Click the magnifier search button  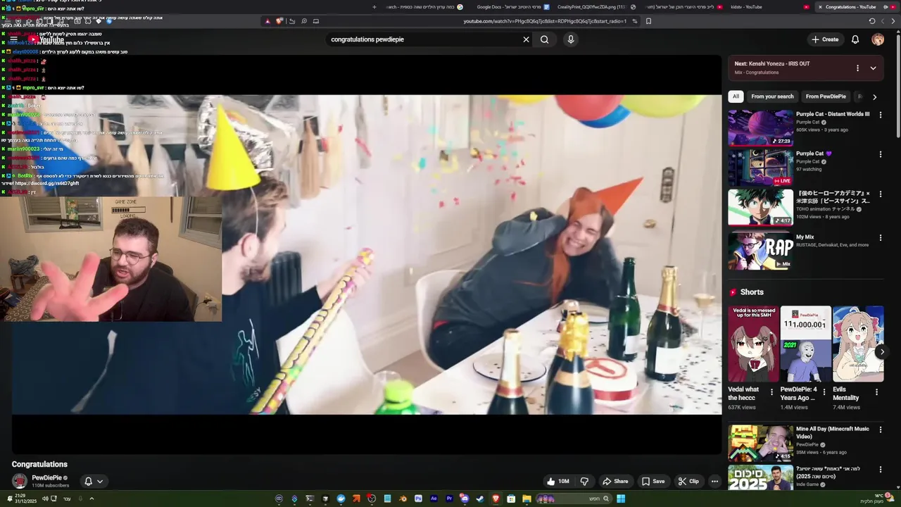point(544,39)
